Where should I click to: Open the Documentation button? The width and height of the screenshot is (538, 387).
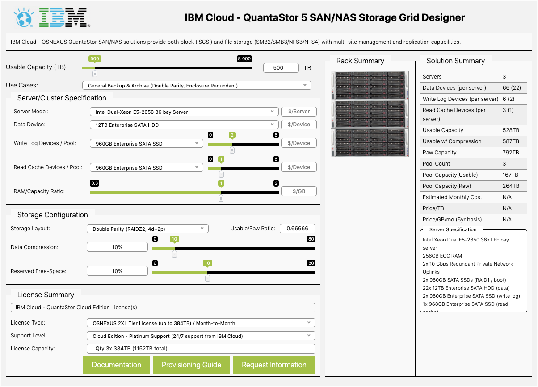click(x=117, y=365)
